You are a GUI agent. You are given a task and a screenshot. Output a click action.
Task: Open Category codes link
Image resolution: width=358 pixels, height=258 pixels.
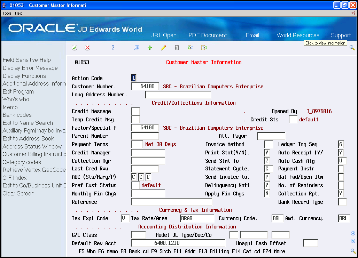click(x=22, y=162)
